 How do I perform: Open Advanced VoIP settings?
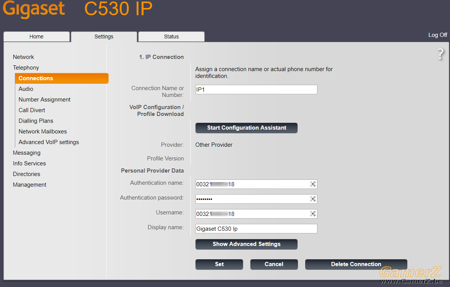tap(49, 142)
